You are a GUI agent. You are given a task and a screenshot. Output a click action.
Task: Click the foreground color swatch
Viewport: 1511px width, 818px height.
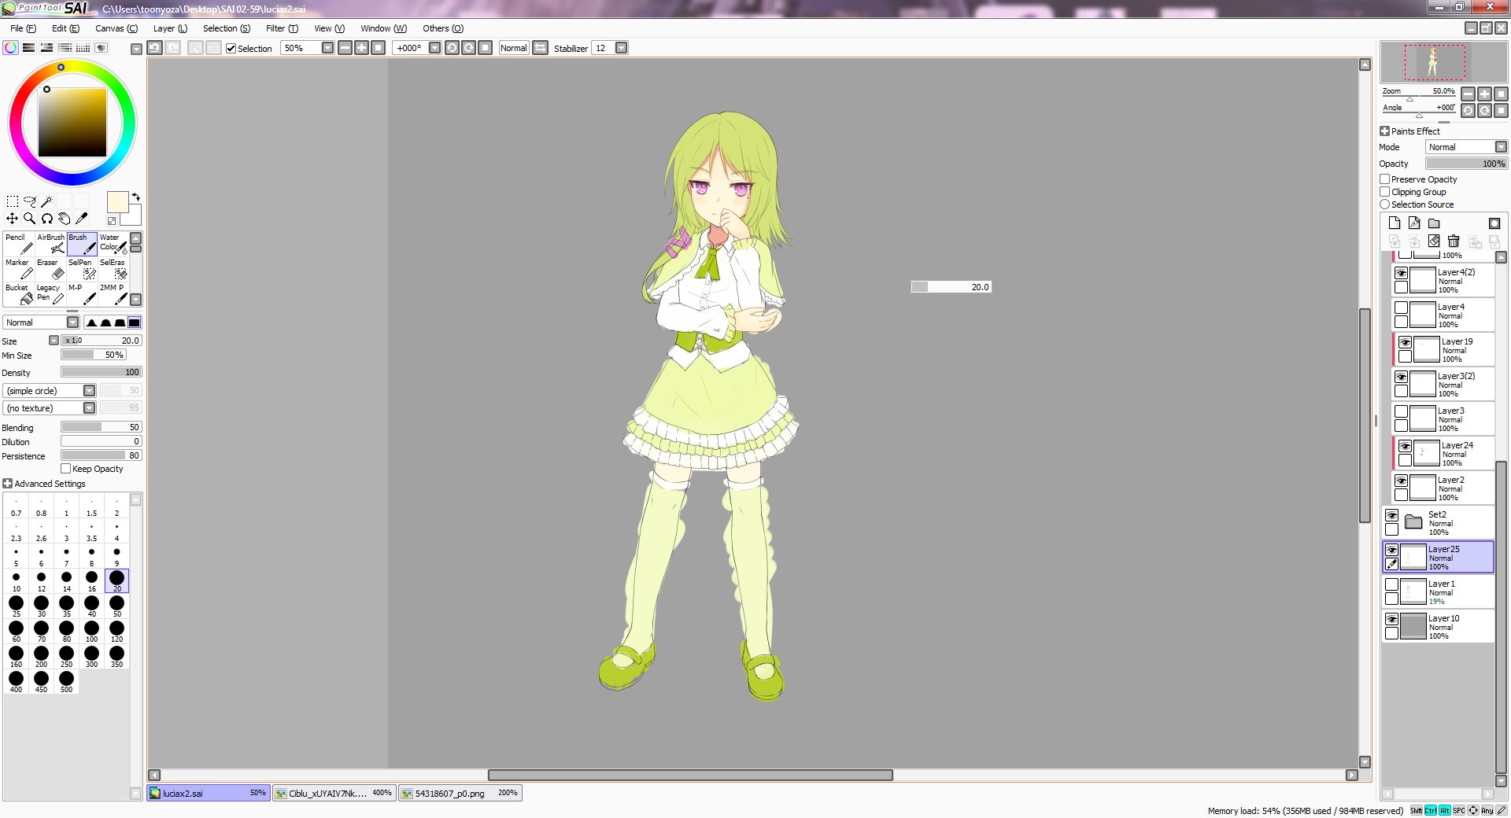tap(117, 201)
